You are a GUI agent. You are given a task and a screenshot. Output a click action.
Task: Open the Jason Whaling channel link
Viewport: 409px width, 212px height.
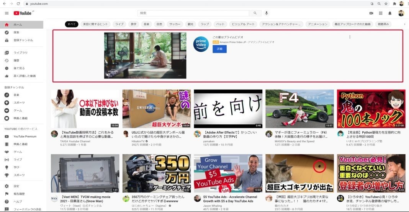[x=212, y=206]
